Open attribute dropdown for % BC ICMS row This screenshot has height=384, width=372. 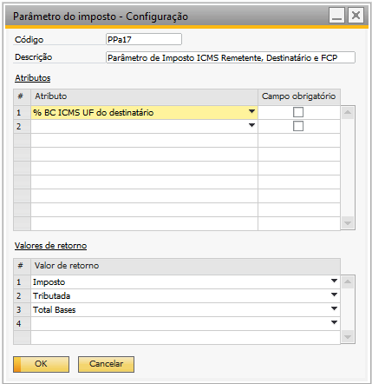[251, 111]
